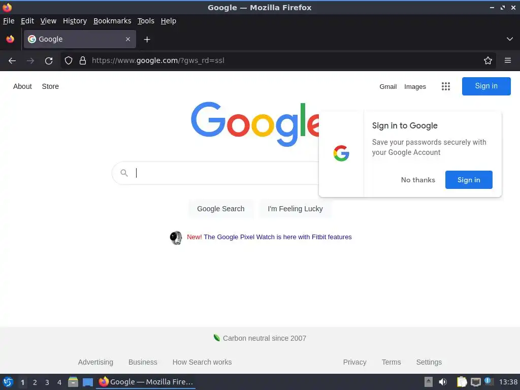Open the Help menu
The width and height of the screenshot is (520, 390).
pos(169,21)
